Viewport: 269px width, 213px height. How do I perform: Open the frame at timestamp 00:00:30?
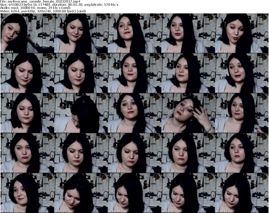pyautogui.click(x=242, y=73)
